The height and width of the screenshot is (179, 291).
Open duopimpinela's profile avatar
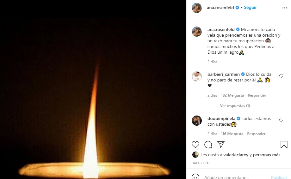click(x=197, y=121)
